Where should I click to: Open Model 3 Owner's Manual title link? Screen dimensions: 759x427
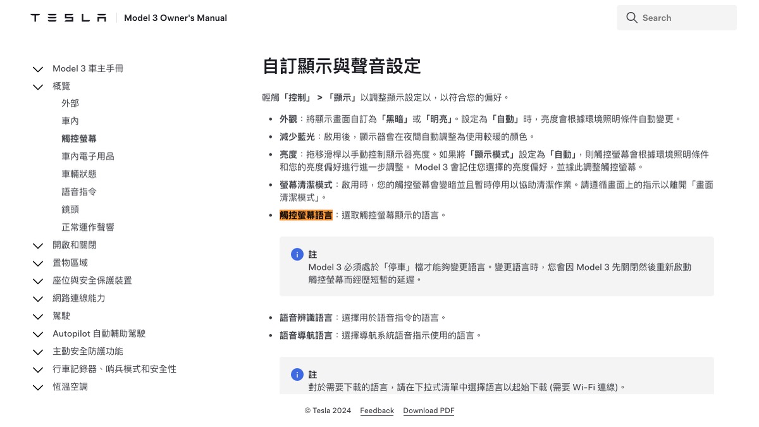pos(175,18)
